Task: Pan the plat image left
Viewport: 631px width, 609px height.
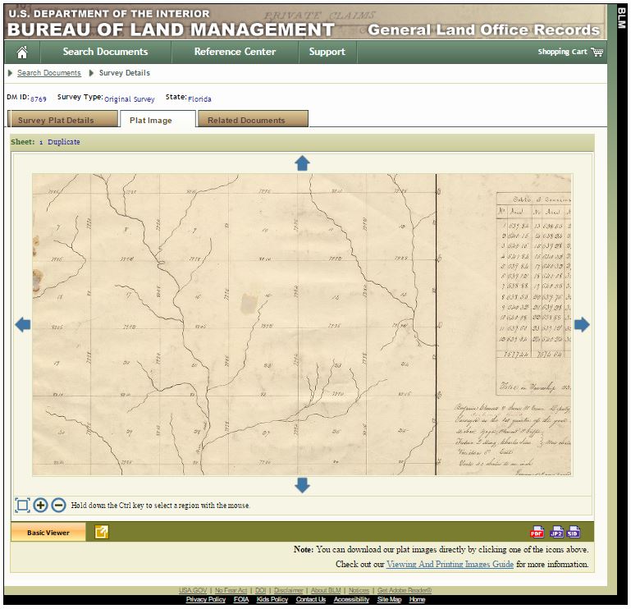Action: (23, 324)
